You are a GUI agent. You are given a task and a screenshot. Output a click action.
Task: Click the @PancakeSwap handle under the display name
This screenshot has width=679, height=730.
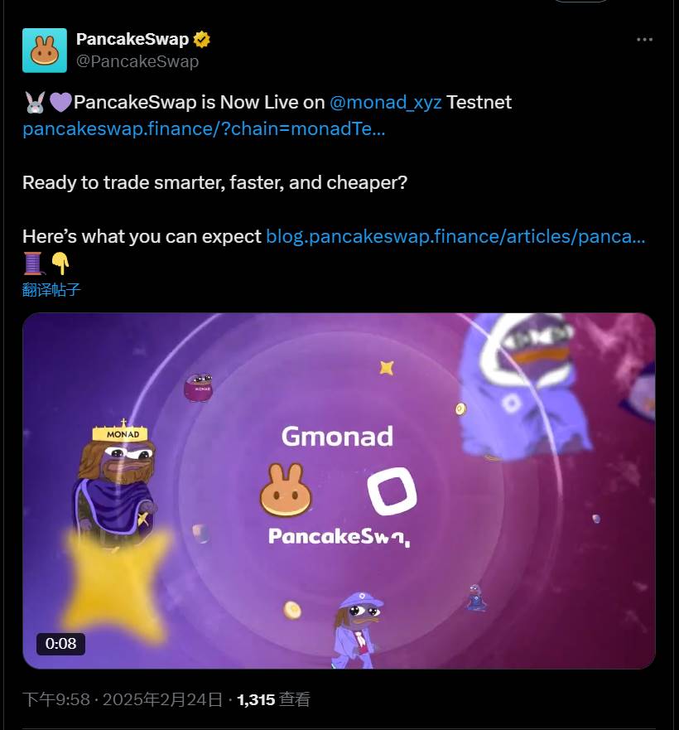click(137, 60)
